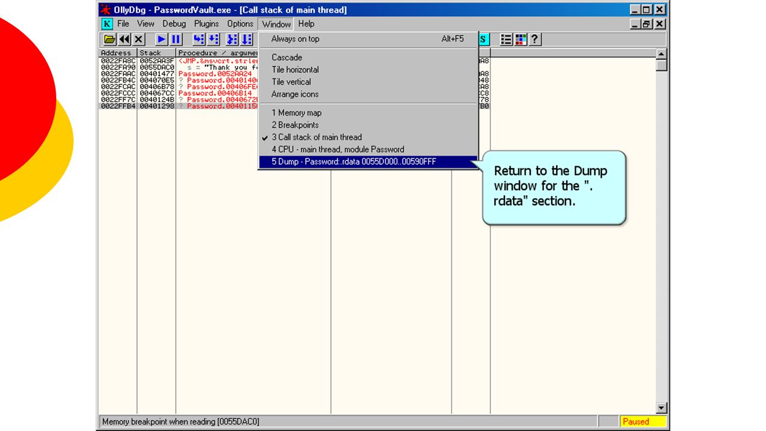
Task: Open the Options menu
Action: tap(240, 24)
